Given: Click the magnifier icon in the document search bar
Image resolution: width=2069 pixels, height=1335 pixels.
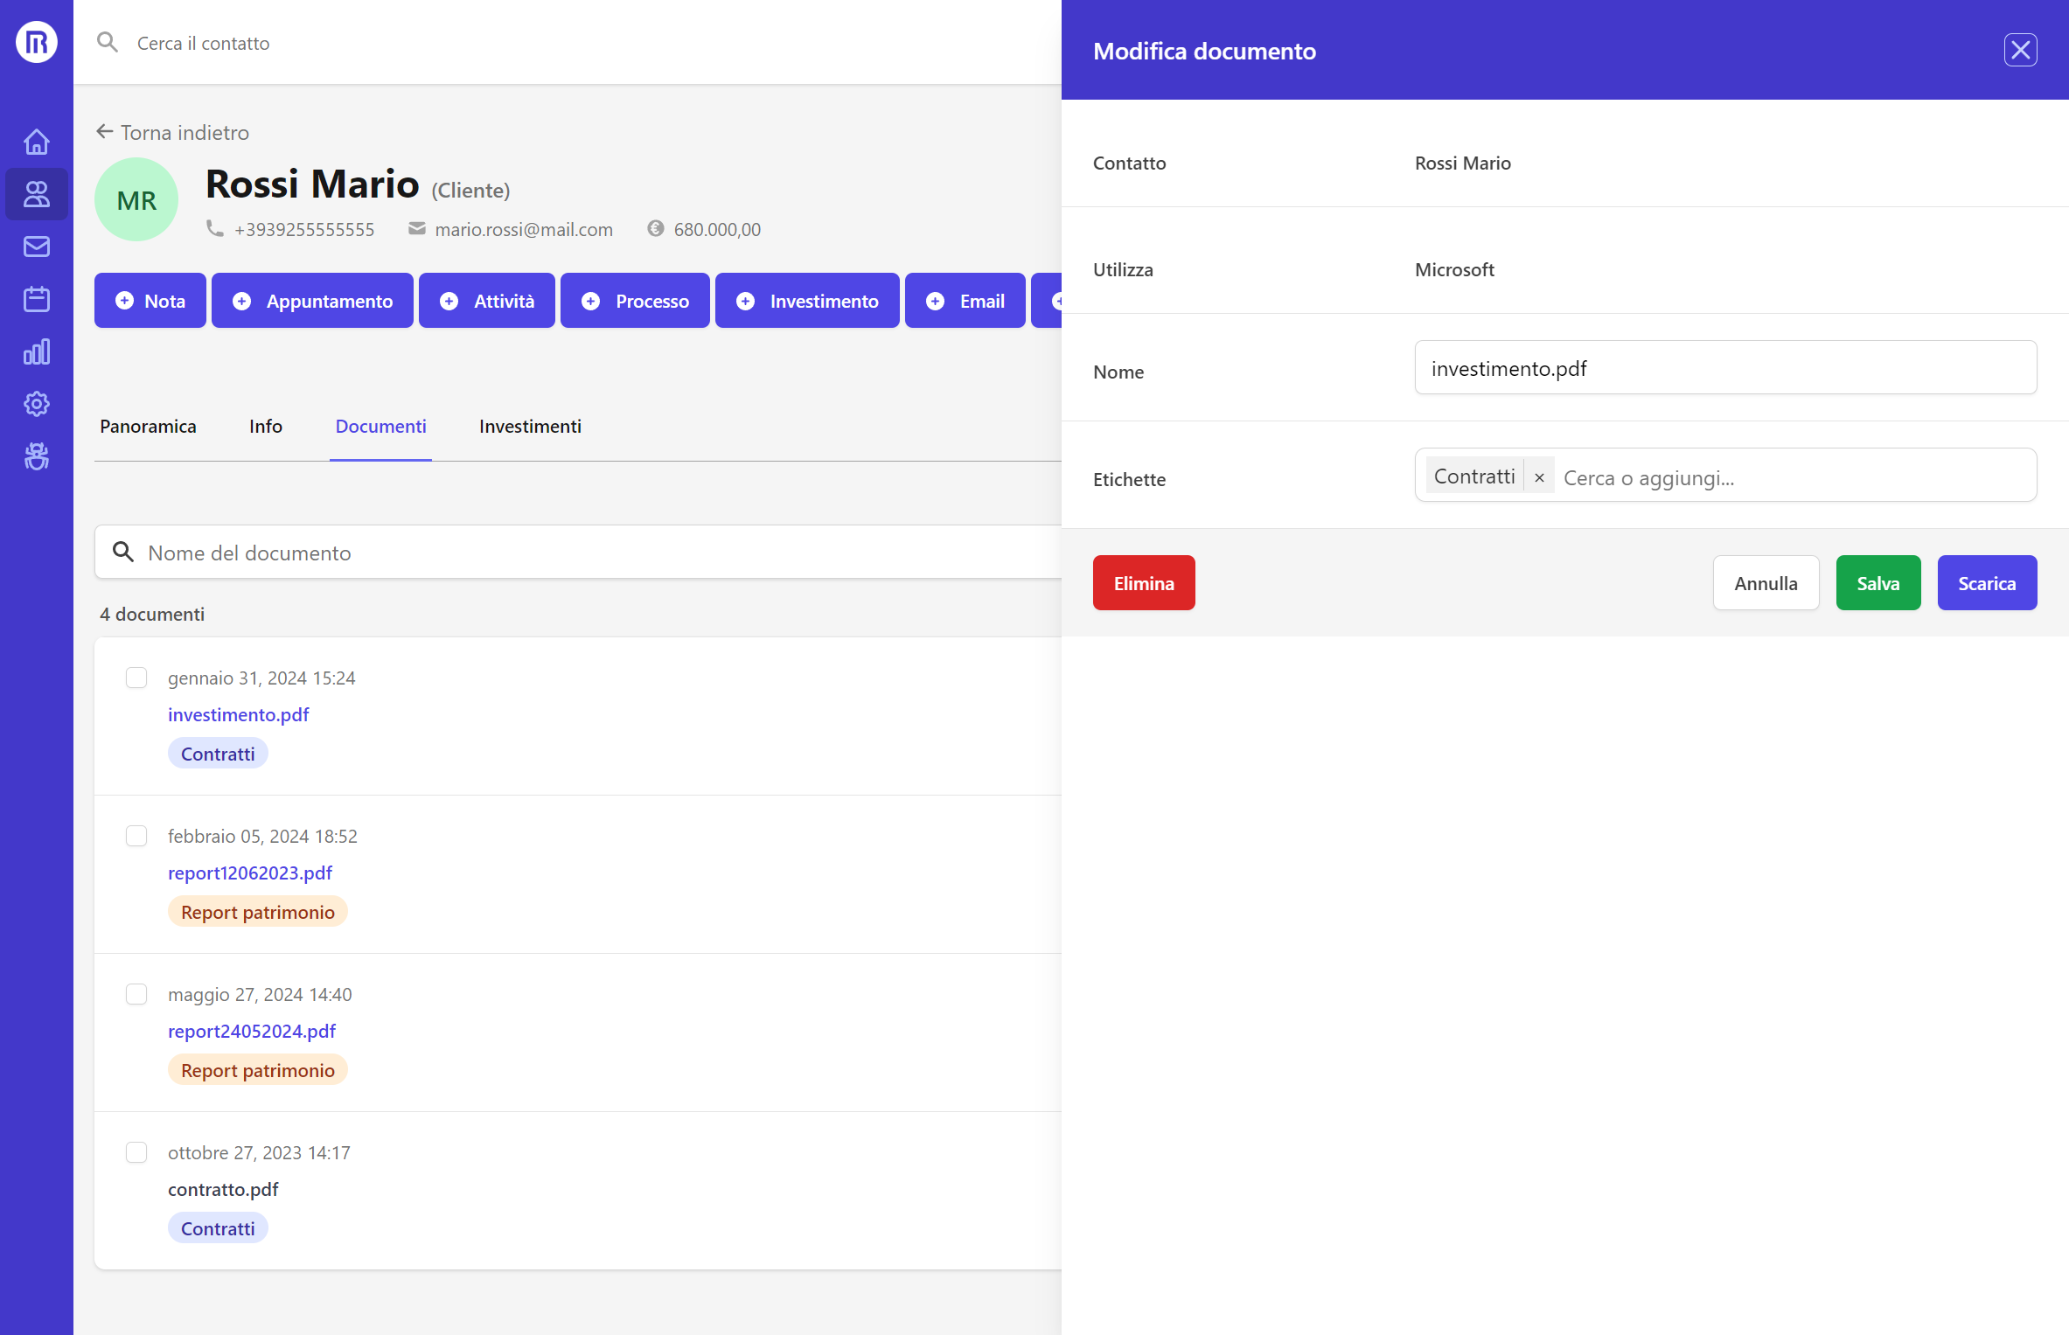Looking at the screenshot, I should click(123, 552).
